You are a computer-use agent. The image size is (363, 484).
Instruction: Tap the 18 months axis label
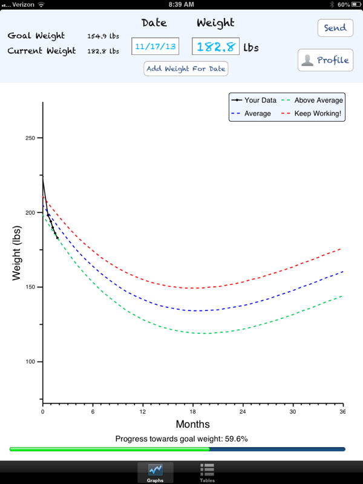192,411
